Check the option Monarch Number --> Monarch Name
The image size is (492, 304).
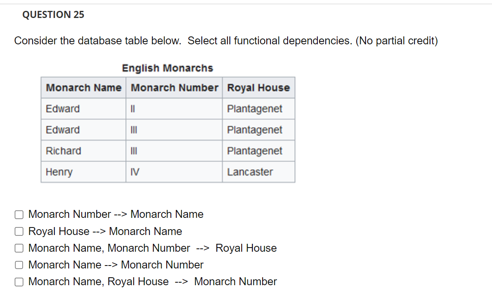click(x=19, y=214)
